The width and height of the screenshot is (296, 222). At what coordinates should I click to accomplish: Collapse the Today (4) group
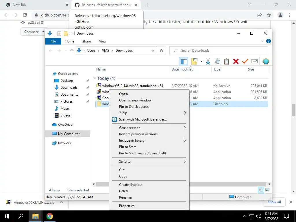(x=95, y=78)
